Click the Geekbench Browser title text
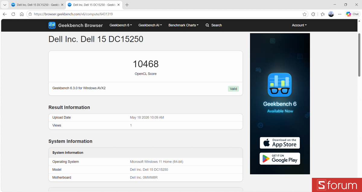The height and width of the screenshot is (192, 362). pos(81,25)
